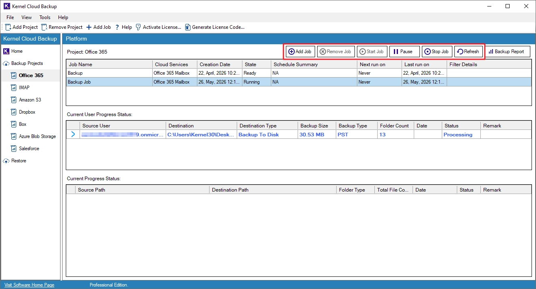
Task: Click the Folder Type column header
Action: click(x=355, y=190)
